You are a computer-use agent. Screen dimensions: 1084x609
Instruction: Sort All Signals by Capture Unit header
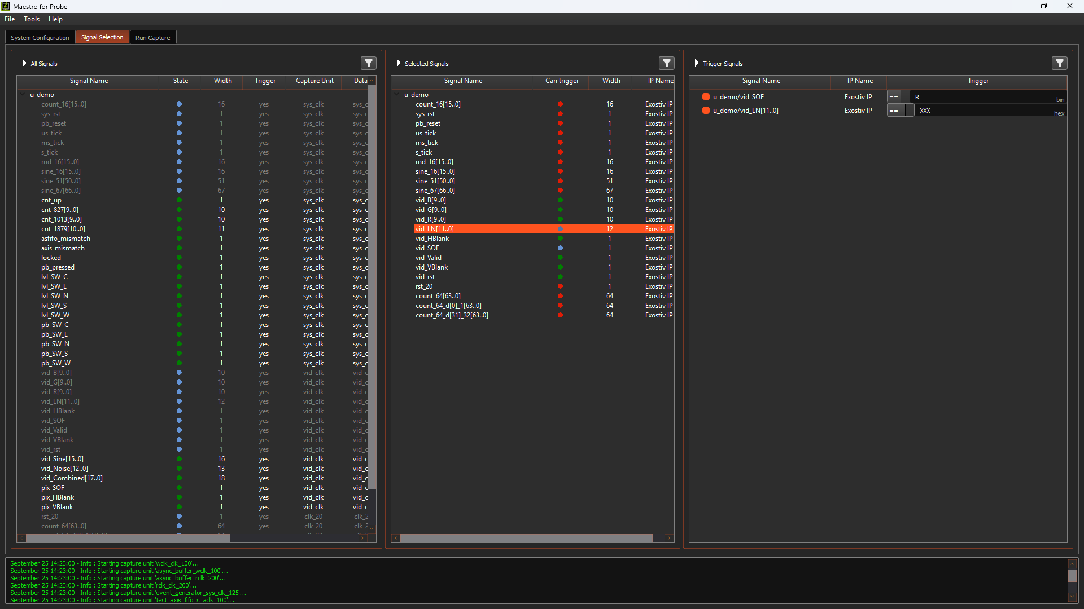click(x=314, y=81)
